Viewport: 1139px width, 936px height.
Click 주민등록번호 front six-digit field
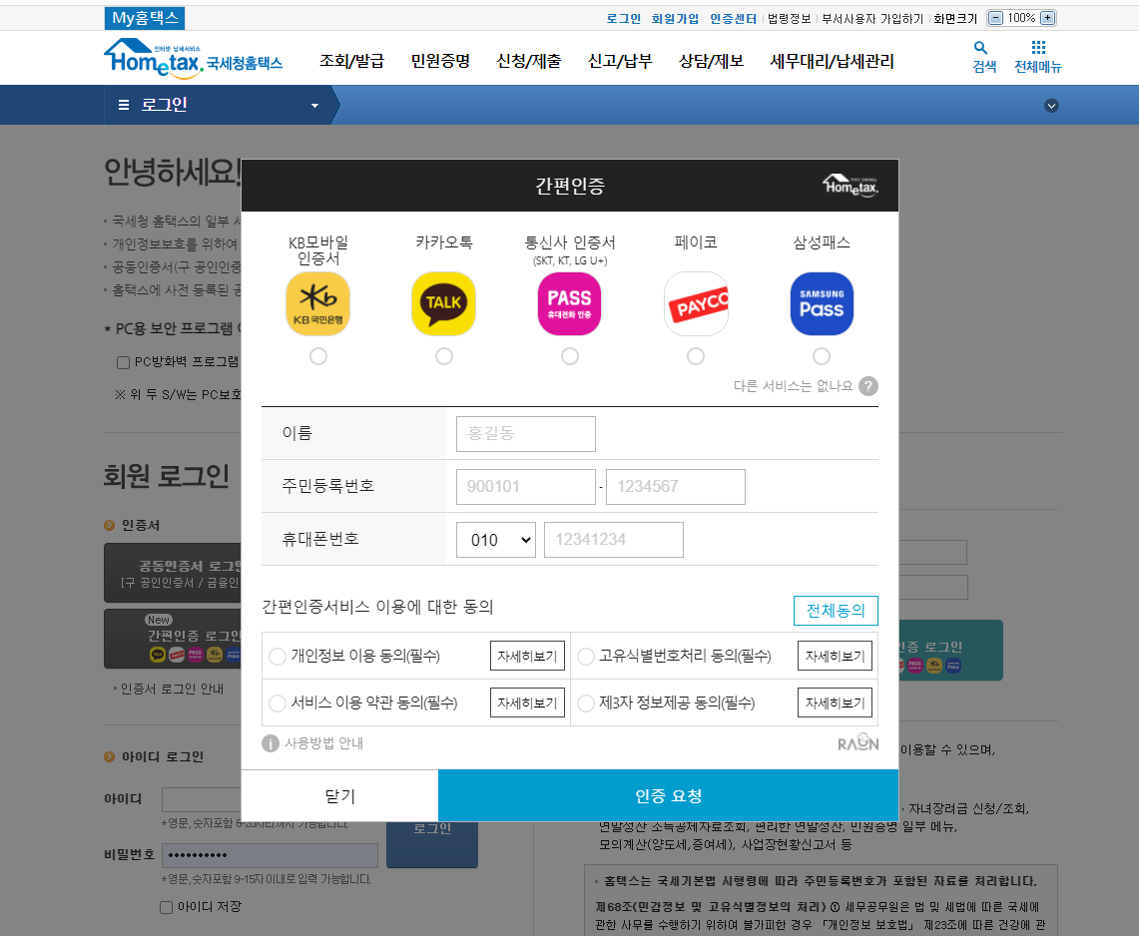point(526,487)
